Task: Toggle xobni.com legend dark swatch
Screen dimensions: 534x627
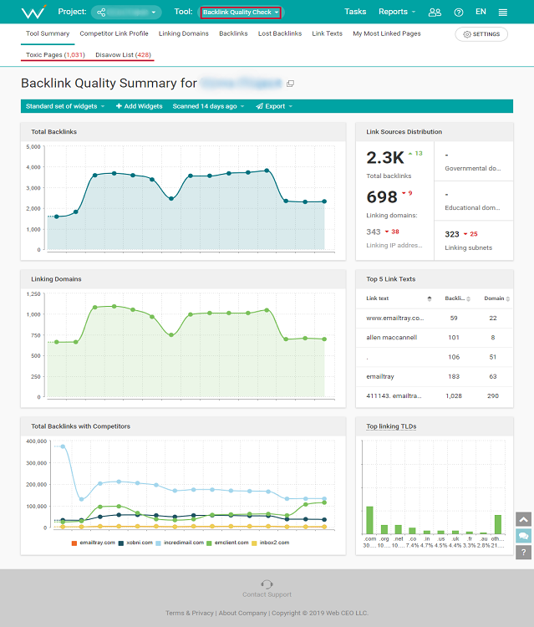Action: pyautogui.click(x=120, y=543)
